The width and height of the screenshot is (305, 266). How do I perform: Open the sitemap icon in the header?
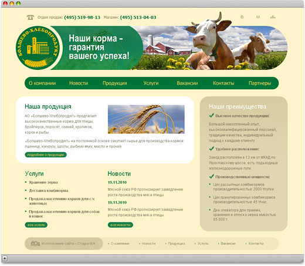[273, 17]
